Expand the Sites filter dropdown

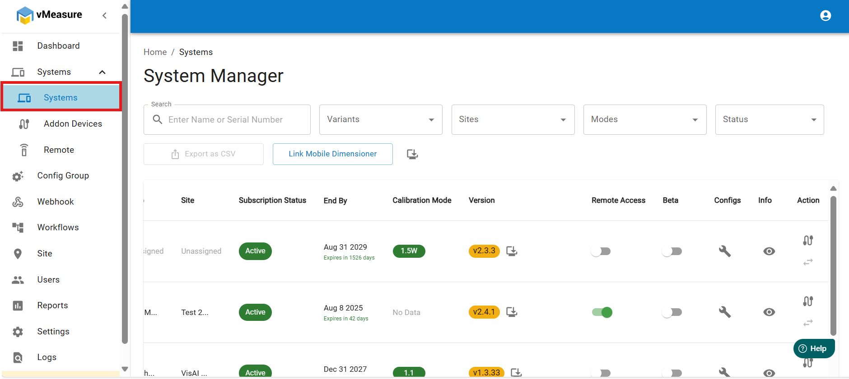pyautogui.click(x=513, y=119)
